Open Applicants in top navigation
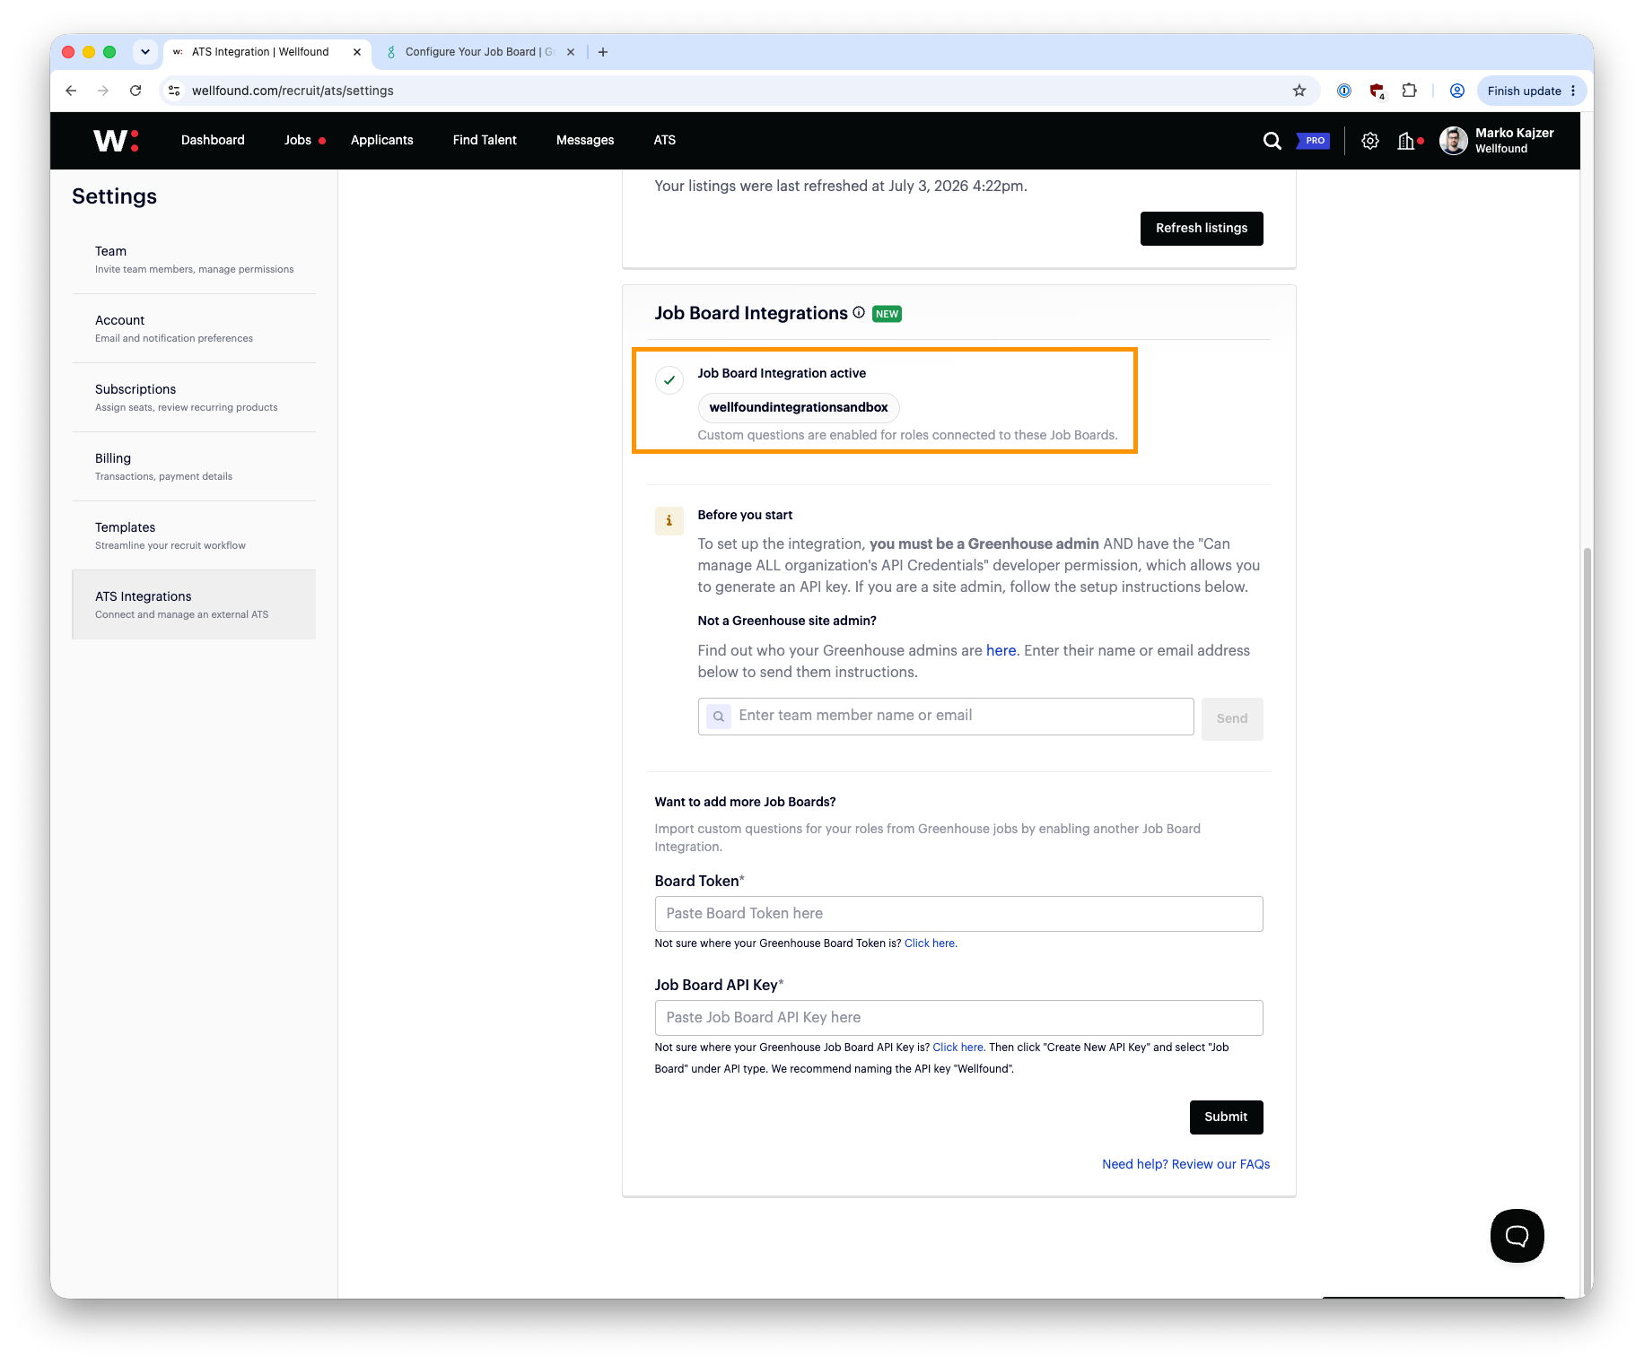Image resolution: width=1644 pixels, height=1365 pixels. (382, 140)
